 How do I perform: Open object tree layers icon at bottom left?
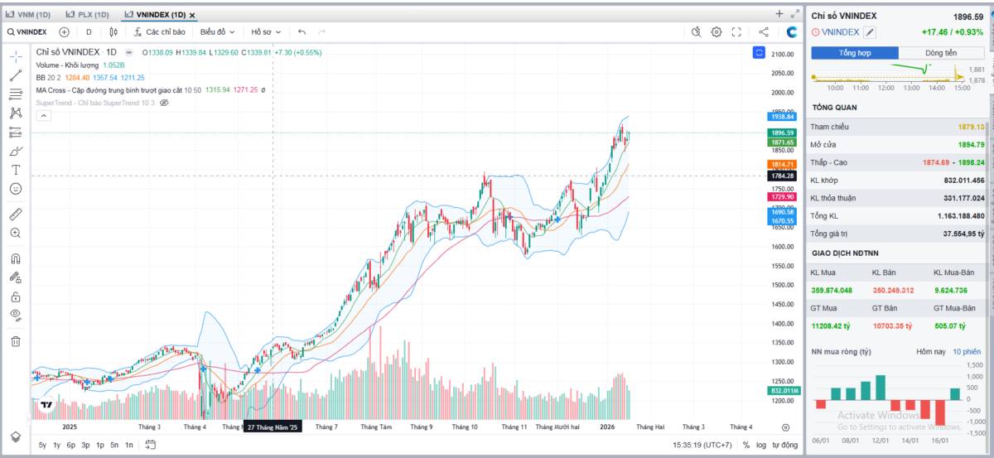16,436
